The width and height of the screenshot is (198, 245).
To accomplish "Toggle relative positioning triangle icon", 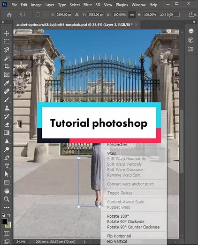I will tap(76, 15).
